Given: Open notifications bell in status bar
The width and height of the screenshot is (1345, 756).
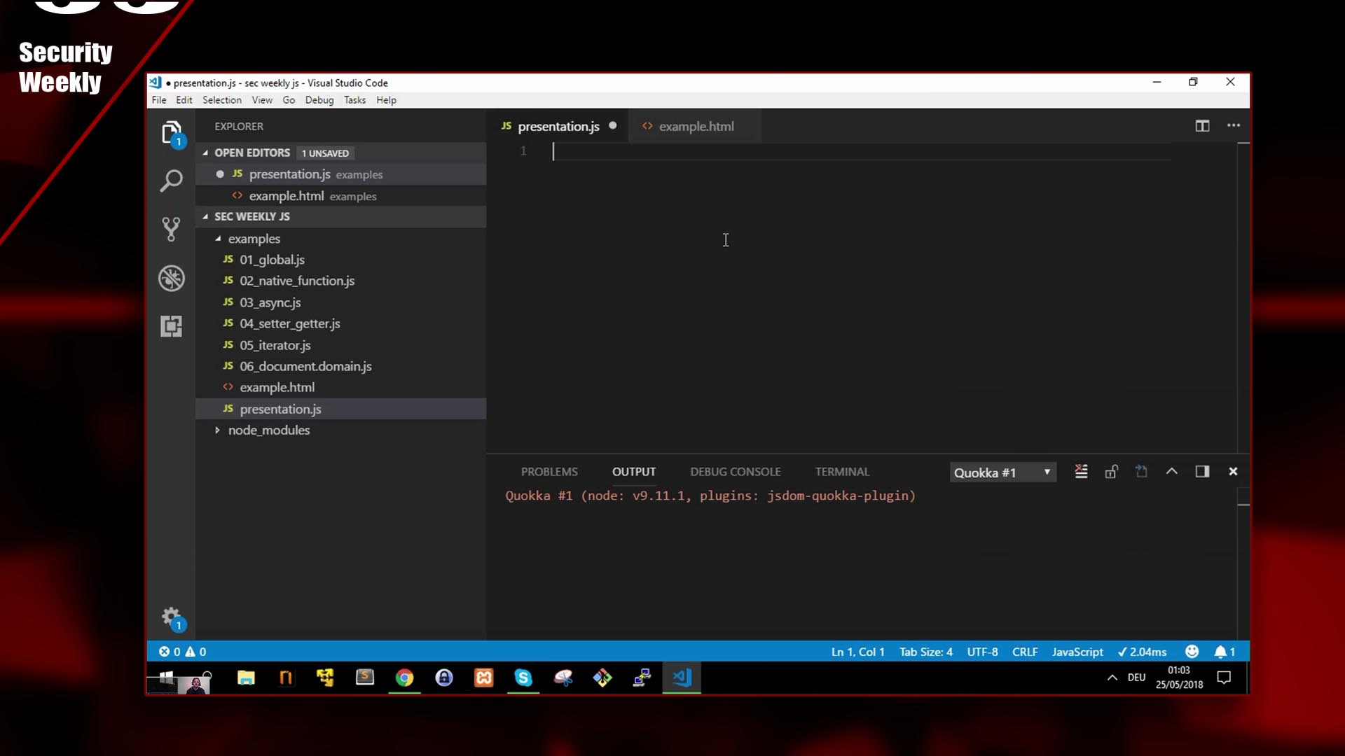Looking at the screenshot, I should point(1225,652).
